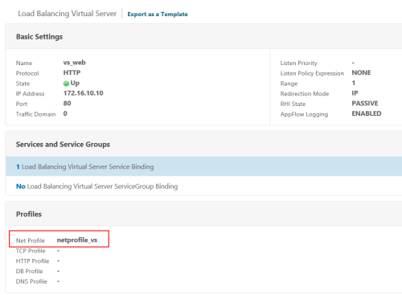Click the AppFlow Logging ENABLED value
Image resolution: width=402 pixels, height=295 pixels.
(x=367, y=113)
